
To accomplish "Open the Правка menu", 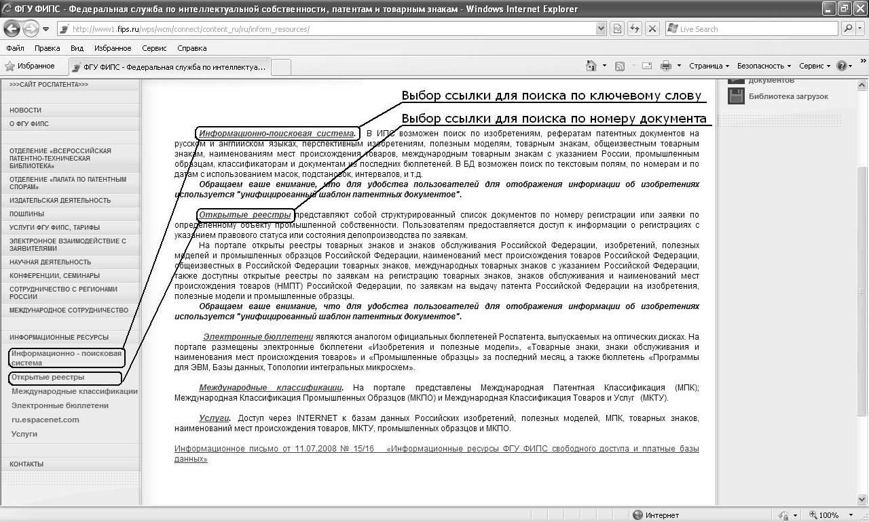I will (x=47, y=48).
